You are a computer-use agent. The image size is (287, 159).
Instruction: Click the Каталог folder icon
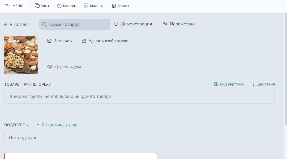(59, 5)
